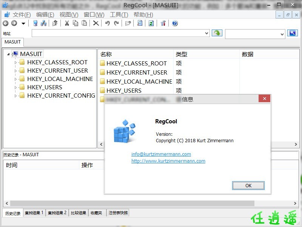Click the Find magnifier toolbar icon

pos(140,23)
